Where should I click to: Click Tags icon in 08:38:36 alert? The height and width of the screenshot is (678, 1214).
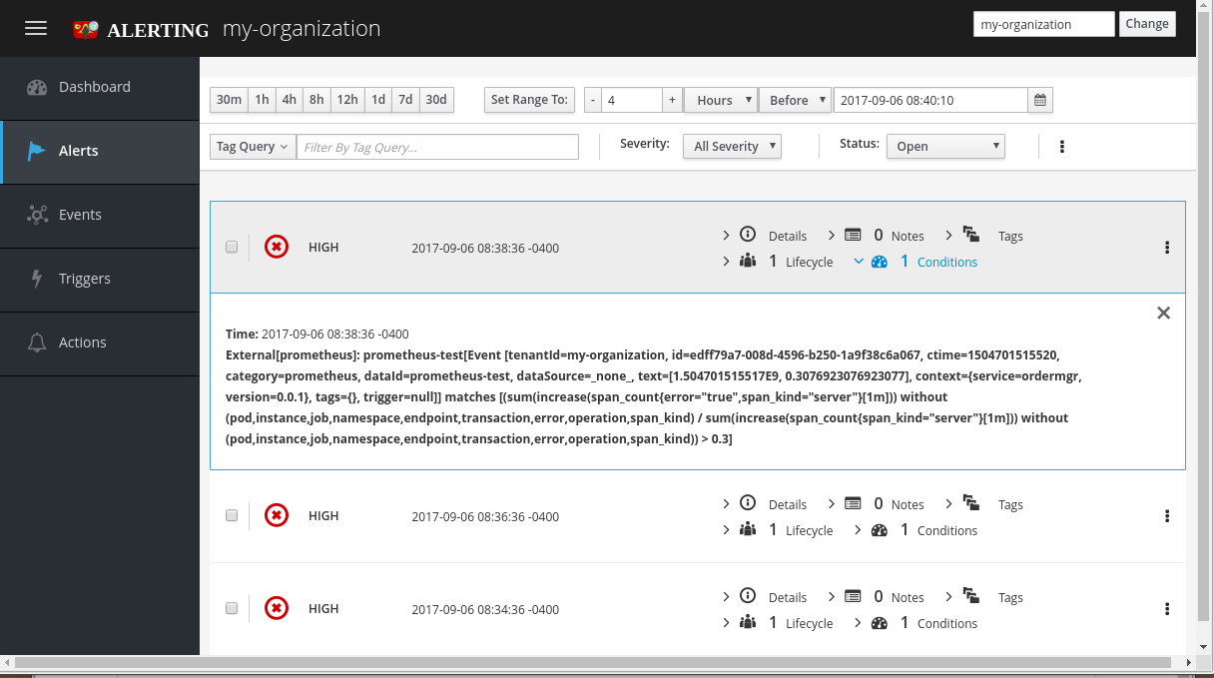pos(970,235)
